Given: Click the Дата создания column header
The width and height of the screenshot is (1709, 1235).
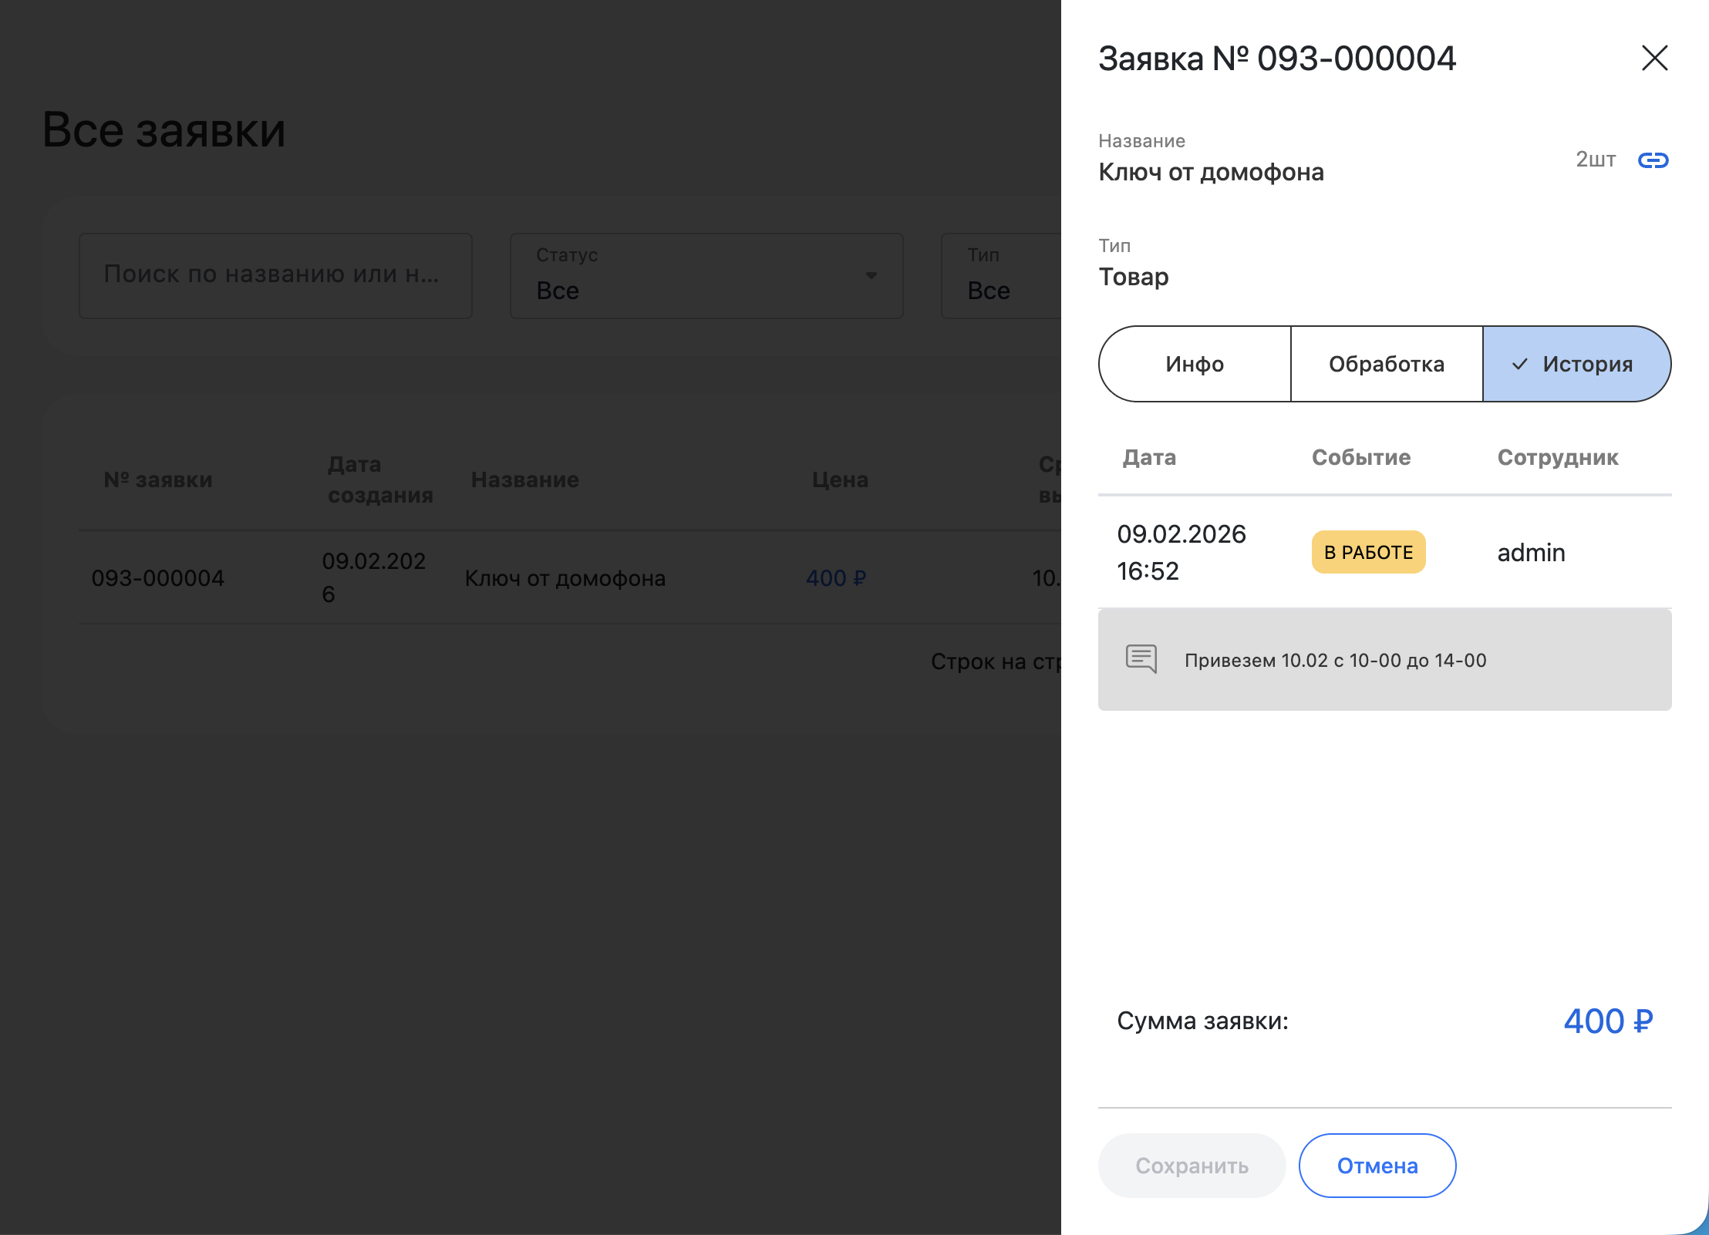Looking at the screenshot, I should (x=379, y=480).
